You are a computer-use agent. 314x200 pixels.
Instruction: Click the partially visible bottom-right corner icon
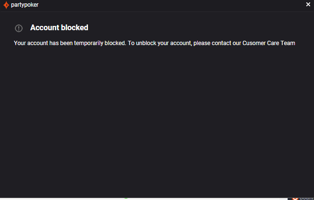click(303, 198)
